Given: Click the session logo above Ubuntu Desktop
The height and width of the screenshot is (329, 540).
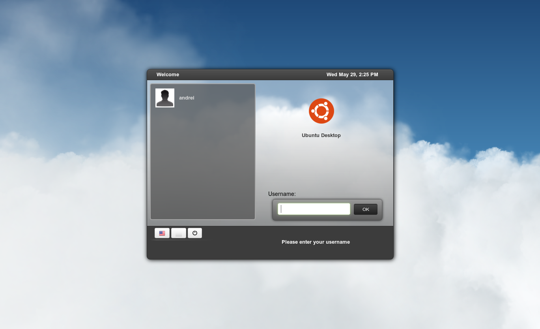Looking at the screenshot, I should (x=321, y=111).
